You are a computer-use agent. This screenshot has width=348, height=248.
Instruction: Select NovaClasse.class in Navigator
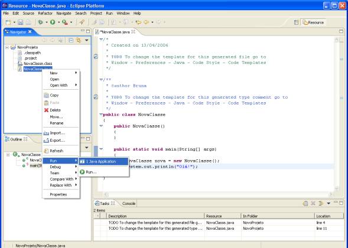[38, 63]
